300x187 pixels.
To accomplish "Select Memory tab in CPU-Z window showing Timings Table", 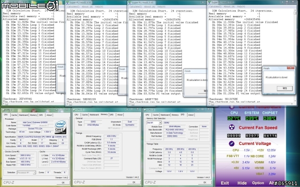I will (175, 115).
